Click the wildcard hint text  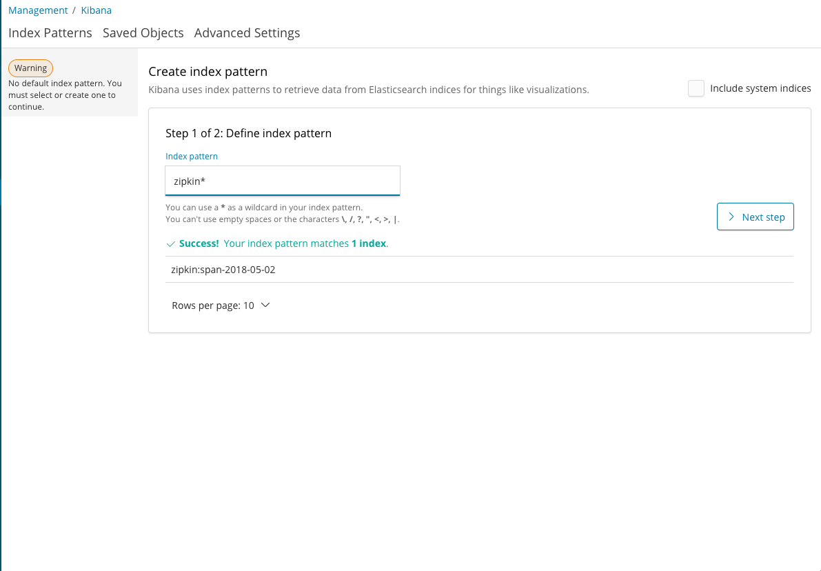pos(264,208)
